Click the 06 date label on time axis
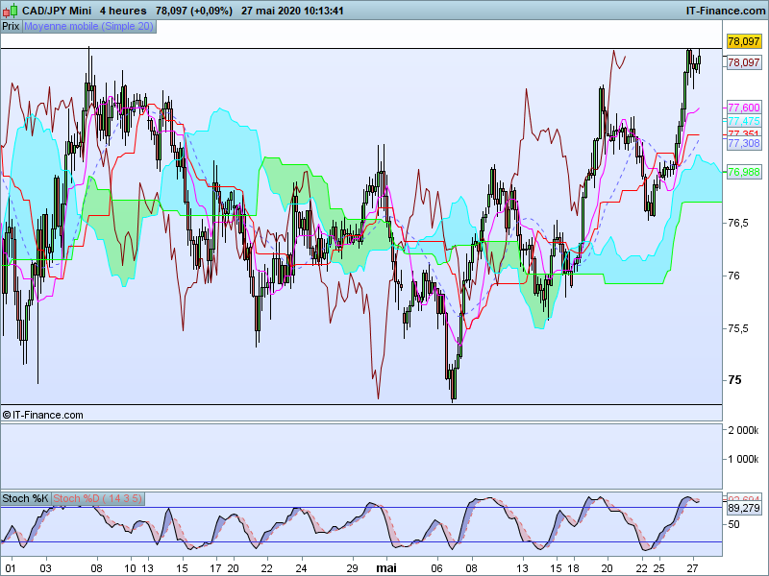Image resolution: width=769 pixels, height=576 pixels. (x=436, y=568)
